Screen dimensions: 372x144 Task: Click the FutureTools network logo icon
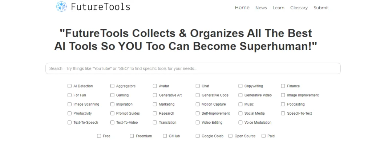coord(61,7)
